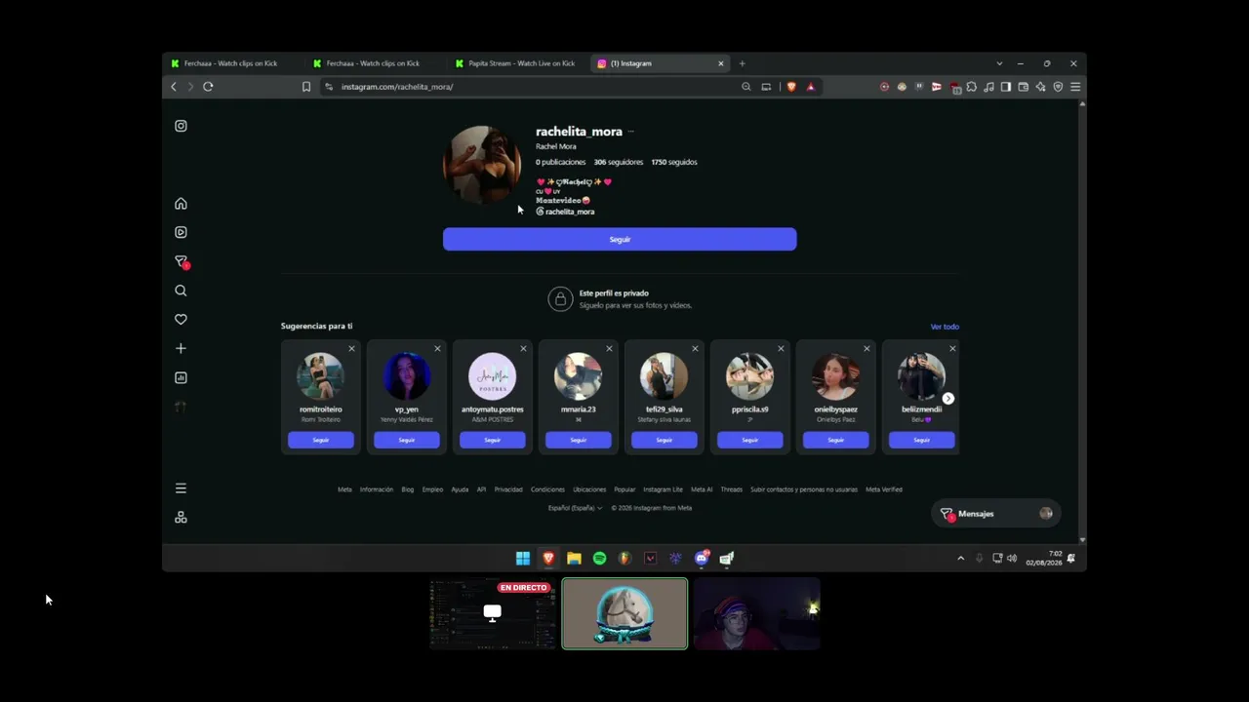Open File Explorer from the taskbar
Viewport: 1249px width, 702px height.
[x=574, y=559]
